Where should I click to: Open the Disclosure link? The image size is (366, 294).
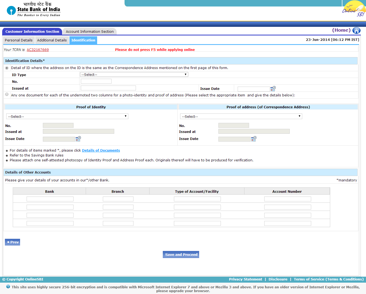(278, 279)
